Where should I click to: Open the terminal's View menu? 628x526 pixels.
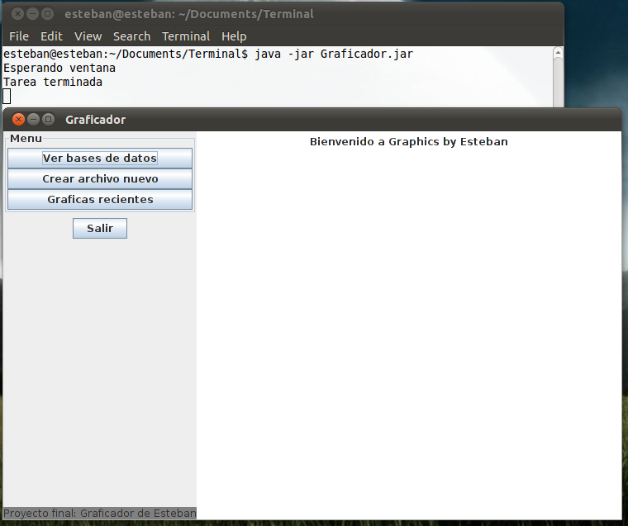coord(88,36)
